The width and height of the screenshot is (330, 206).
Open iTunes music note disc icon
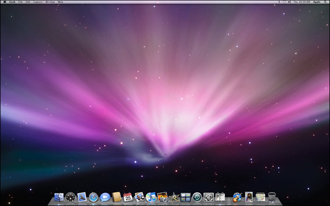point(151,197)
